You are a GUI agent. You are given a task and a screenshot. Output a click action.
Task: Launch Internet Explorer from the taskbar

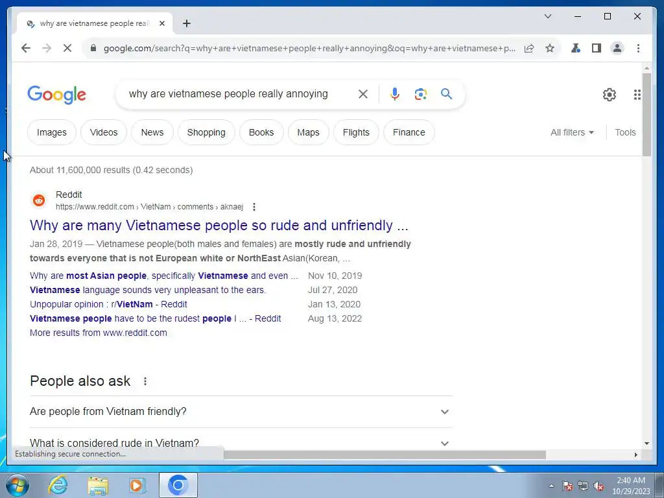tap(58, 484)
